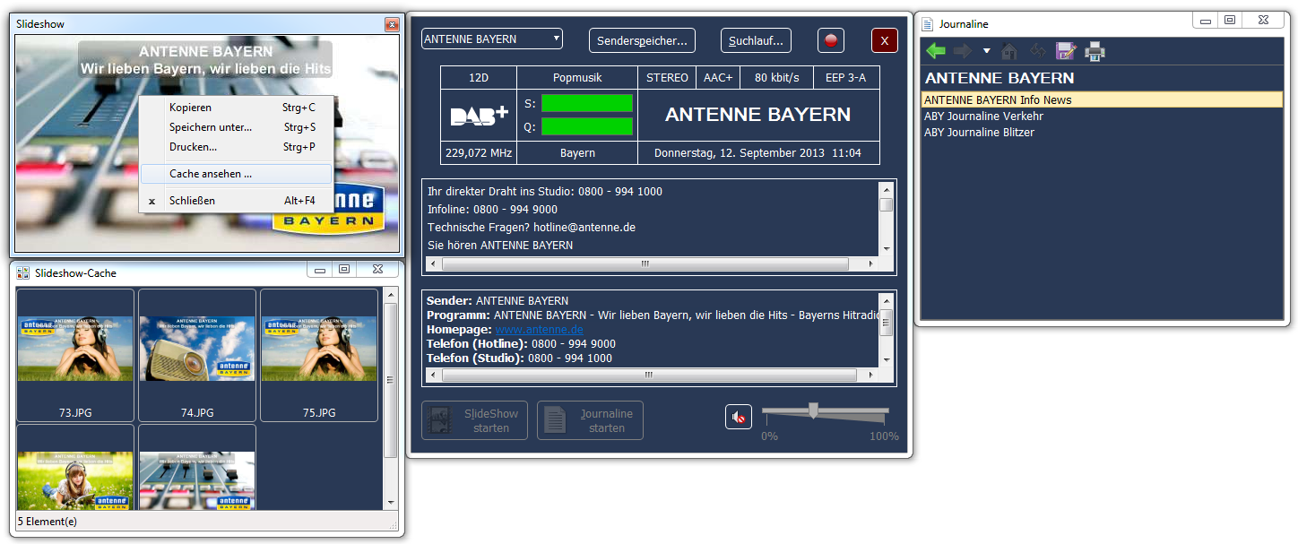Click the 5 Element(e) status bar text
The width and height of the screenshot is (1298, 544).
tap(47, 521)
